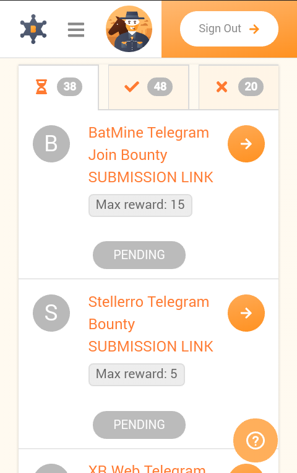The width and height of the screenshot is (297, 473).
Task: Switch to the approved checkmark tab
Action: (x=148, y=87)
